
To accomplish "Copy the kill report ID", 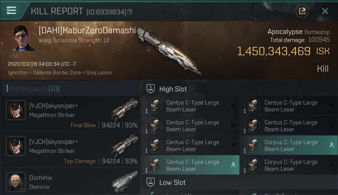I will click(129, 12).
